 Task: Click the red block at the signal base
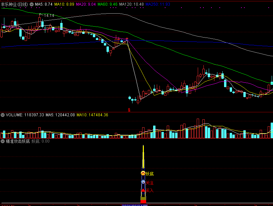(x=143, y=201)
